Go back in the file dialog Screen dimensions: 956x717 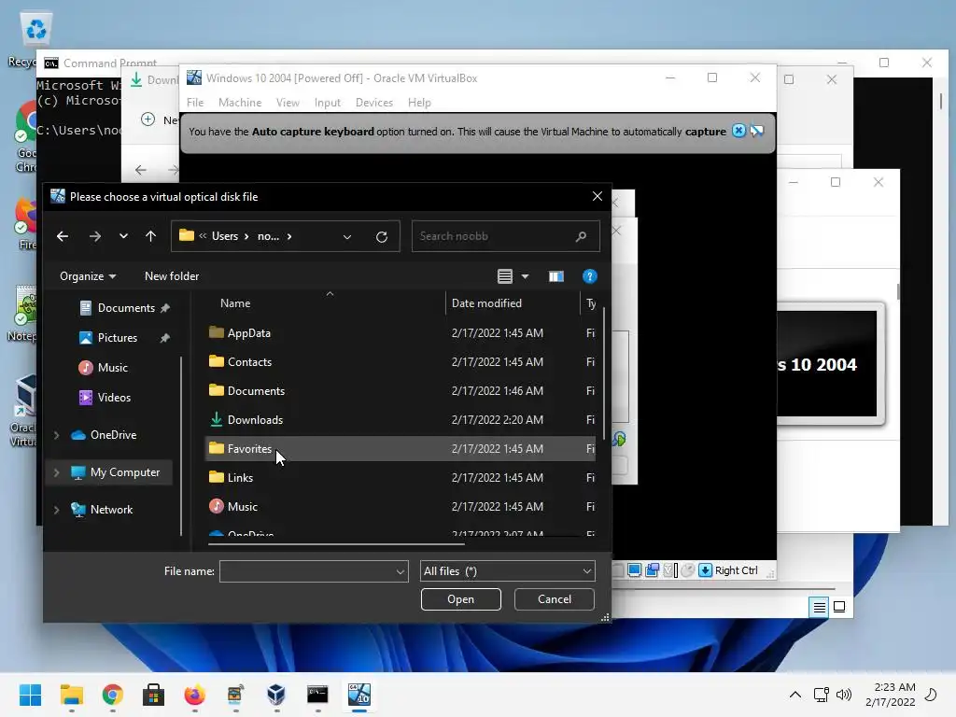(x=63, y=236)
